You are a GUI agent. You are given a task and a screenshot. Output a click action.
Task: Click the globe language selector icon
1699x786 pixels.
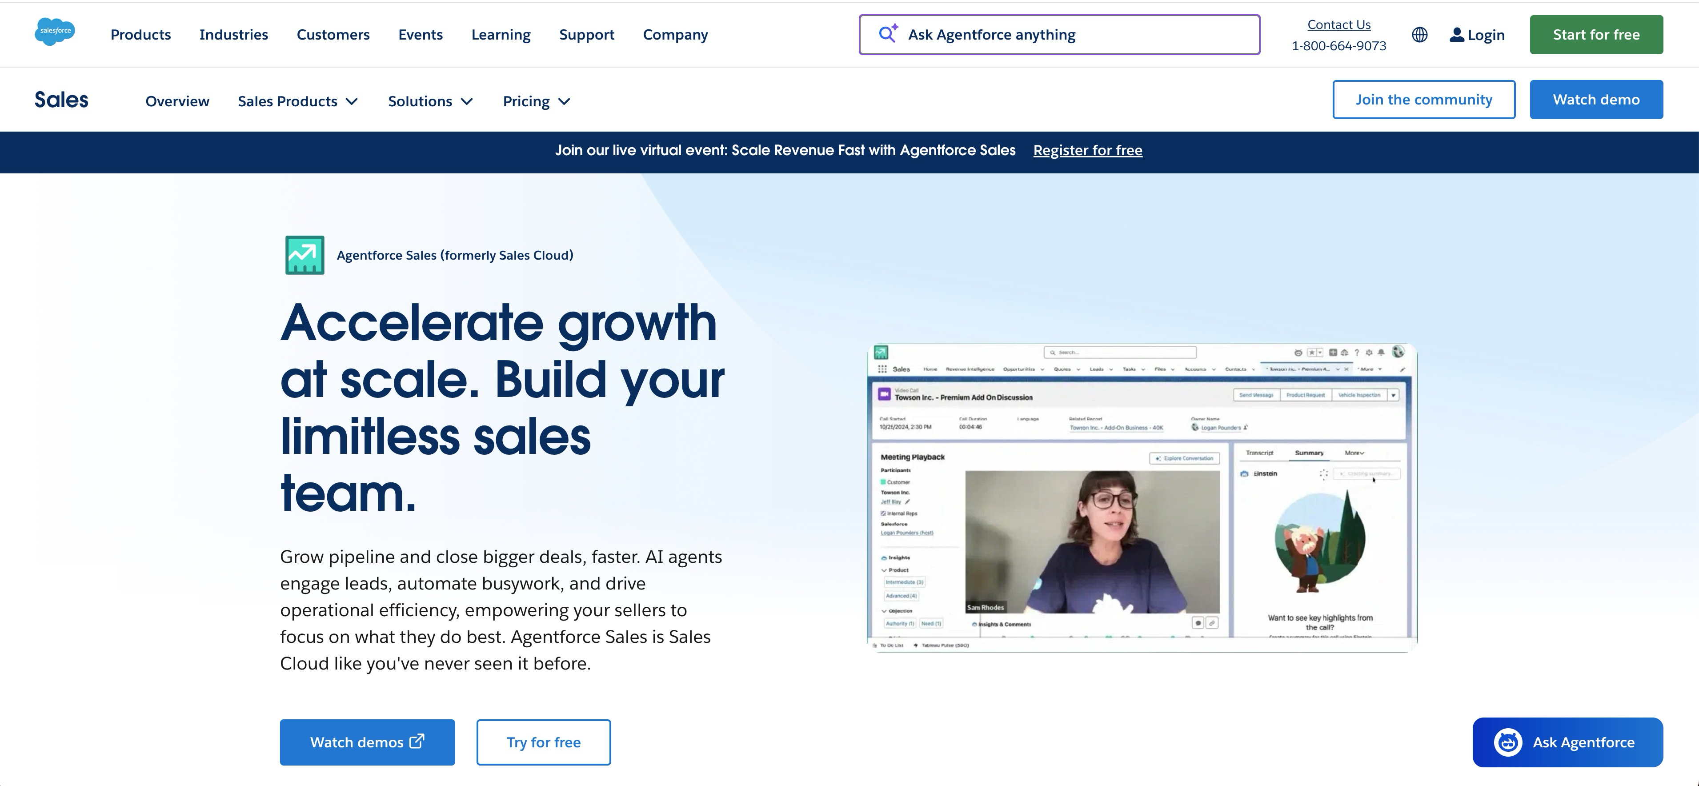[1419, 35]
